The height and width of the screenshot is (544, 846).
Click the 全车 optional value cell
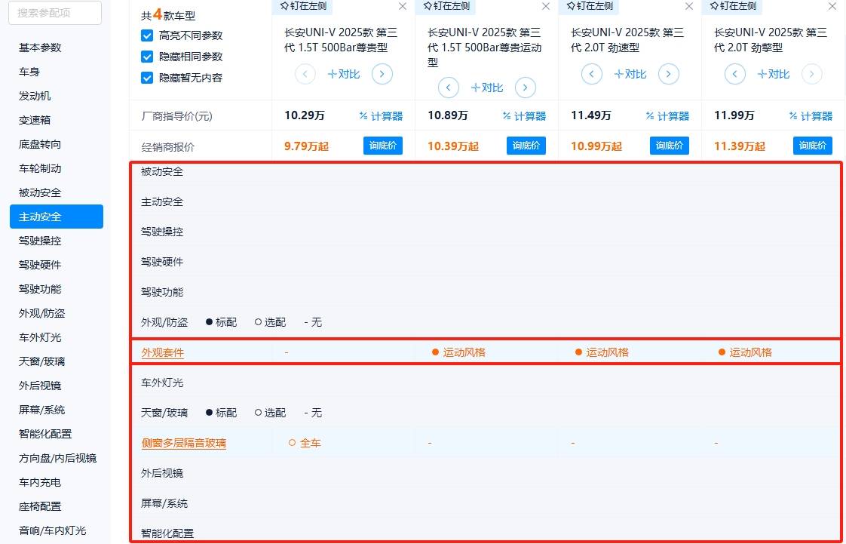305,443
